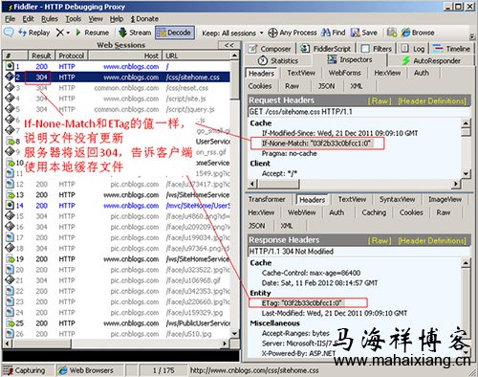Select session 14 /mvc/SiteHome/User row

(x=118, y=206)
